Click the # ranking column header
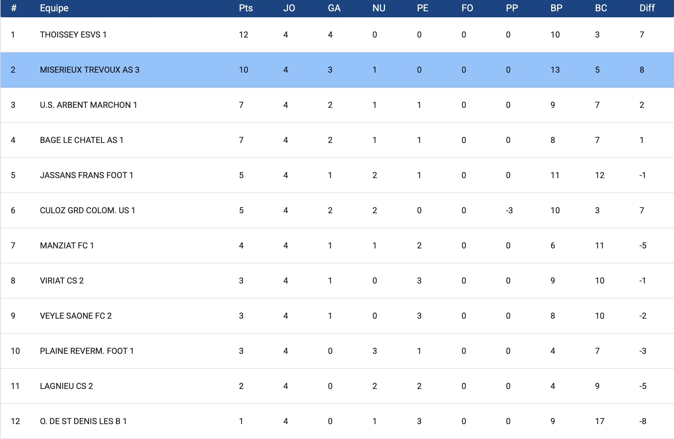This screenshot has width=674, height=439. (14, 8)
